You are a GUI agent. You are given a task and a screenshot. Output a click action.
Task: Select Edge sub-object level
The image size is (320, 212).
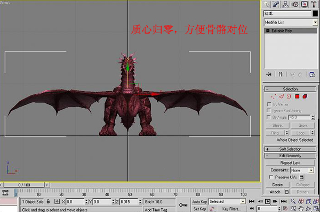coord(282,96)
